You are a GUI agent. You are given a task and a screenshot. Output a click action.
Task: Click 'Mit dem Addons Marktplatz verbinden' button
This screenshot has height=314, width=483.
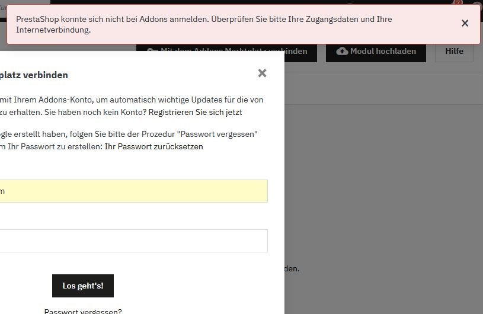pyautogui.click(x=227, y=53)
